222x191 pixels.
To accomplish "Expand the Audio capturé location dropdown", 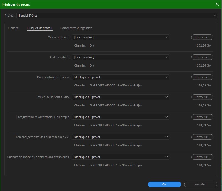I will [x=121, y=57].
